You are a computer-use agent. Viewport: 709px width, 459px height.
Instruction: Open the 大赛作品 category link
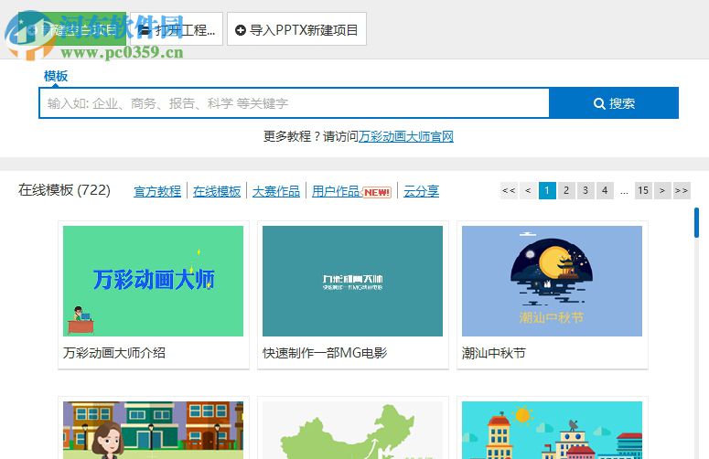click(x=275, y=191)
